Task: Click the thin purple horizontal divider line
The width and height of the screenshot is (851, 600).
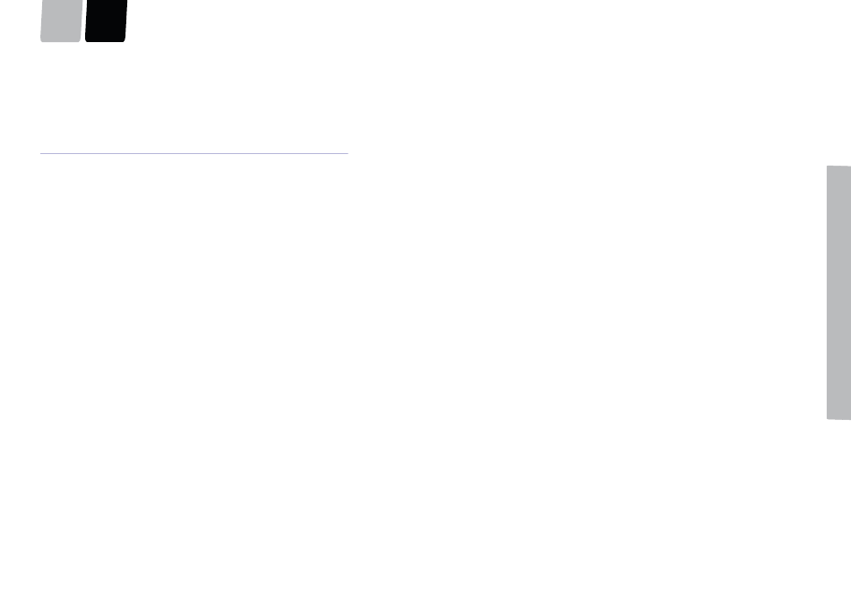Action: click(x=193, y=153)
